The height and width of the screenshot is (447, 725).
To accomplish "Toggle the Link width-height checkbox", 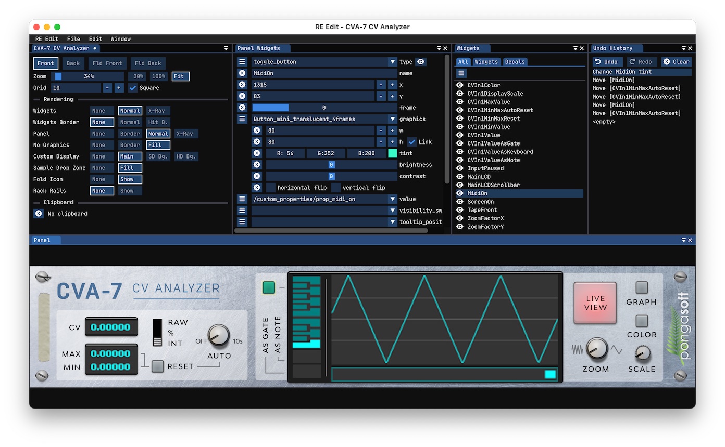I will point(412,142).
